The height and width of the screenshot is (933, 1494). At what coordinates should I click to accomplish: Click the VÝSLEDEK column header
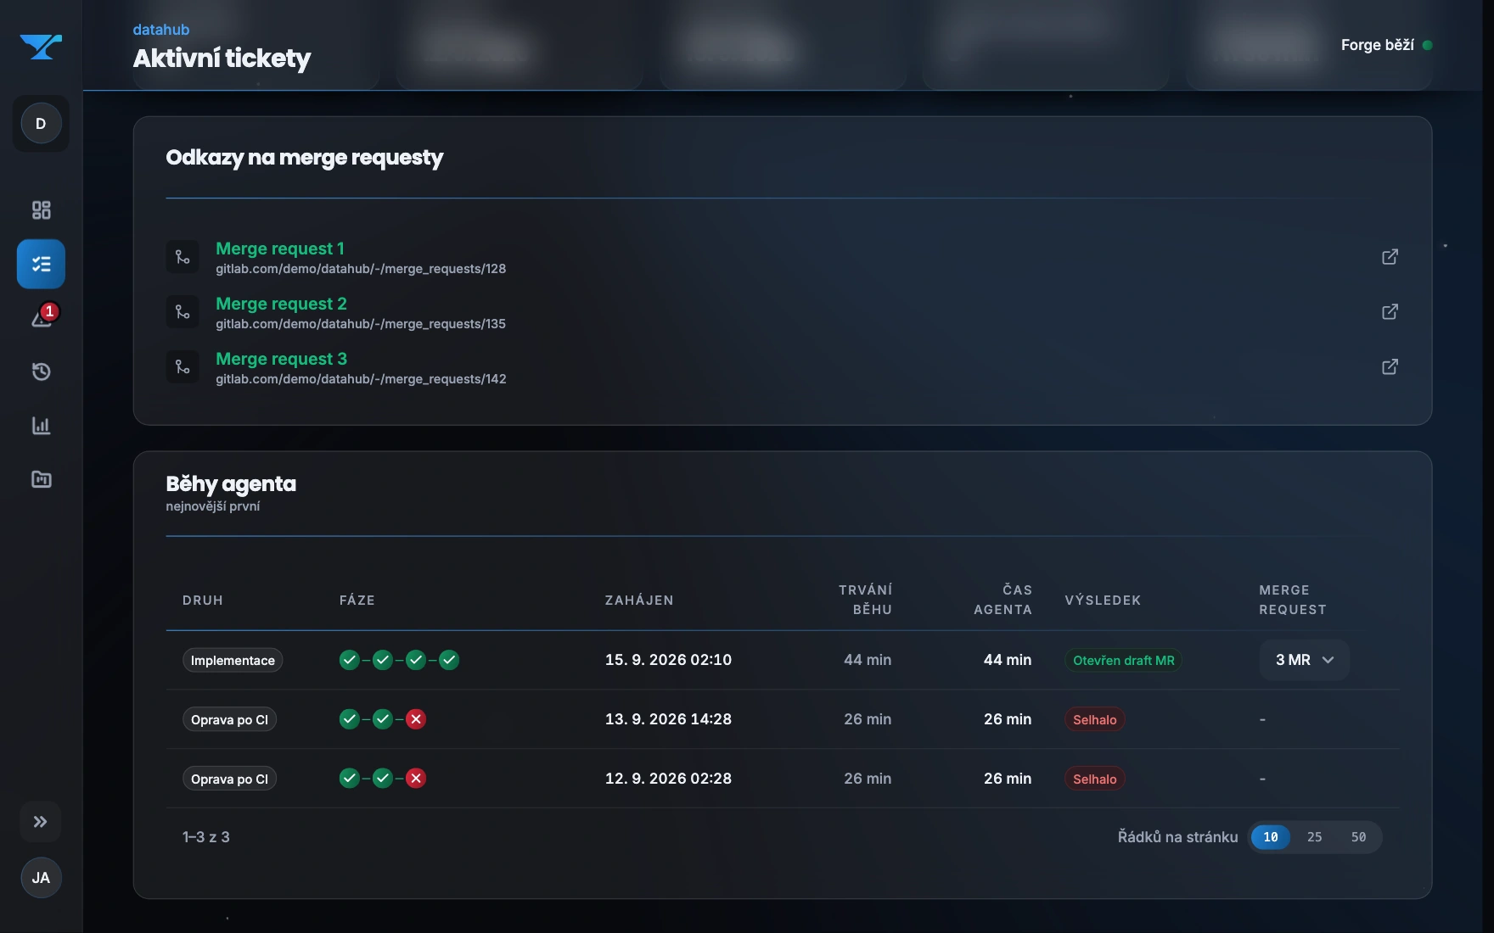(1103, 600)
